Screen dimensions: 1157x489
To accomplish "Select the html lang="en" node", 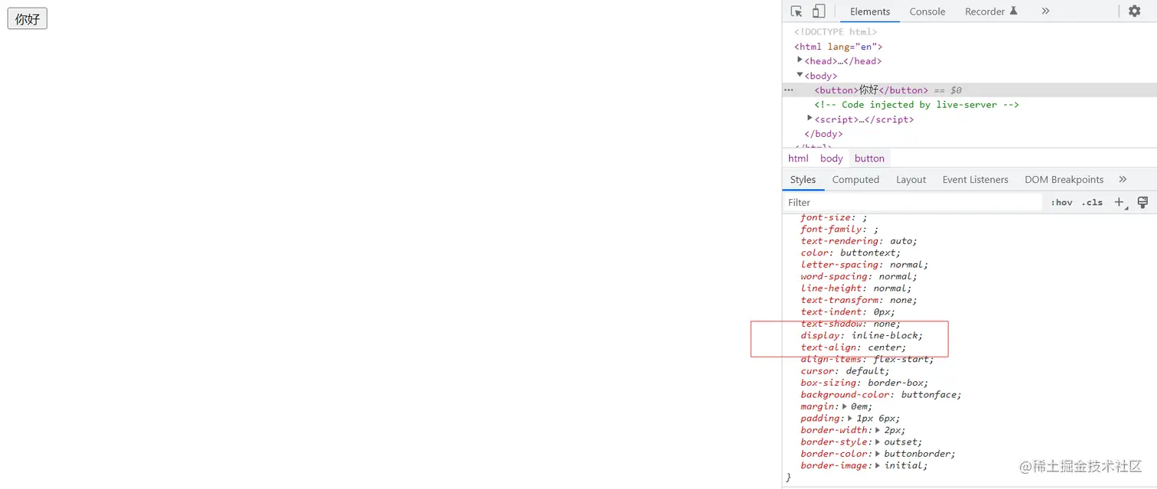I will (839, 47).
